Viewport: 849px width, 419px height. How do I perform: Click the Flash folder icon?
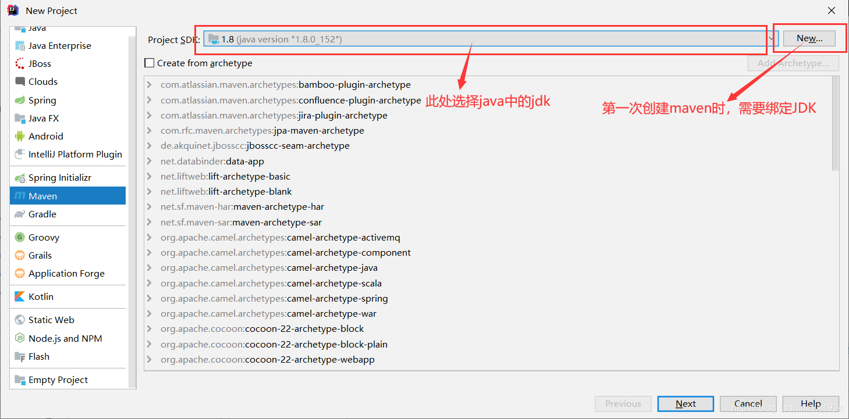(20, 356)
